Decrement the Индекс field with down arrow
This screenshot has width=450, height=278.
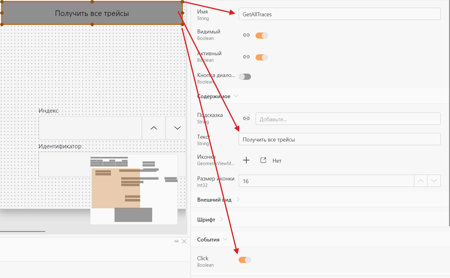coord(177,128)
